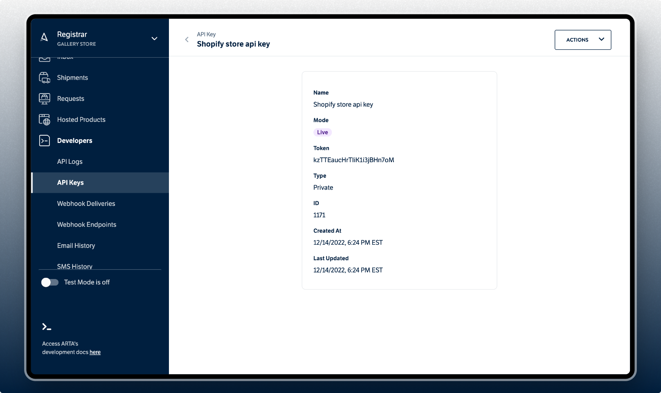661x393 pixels.
Task: Switch to the API Logs section
Action: (70, 161)
